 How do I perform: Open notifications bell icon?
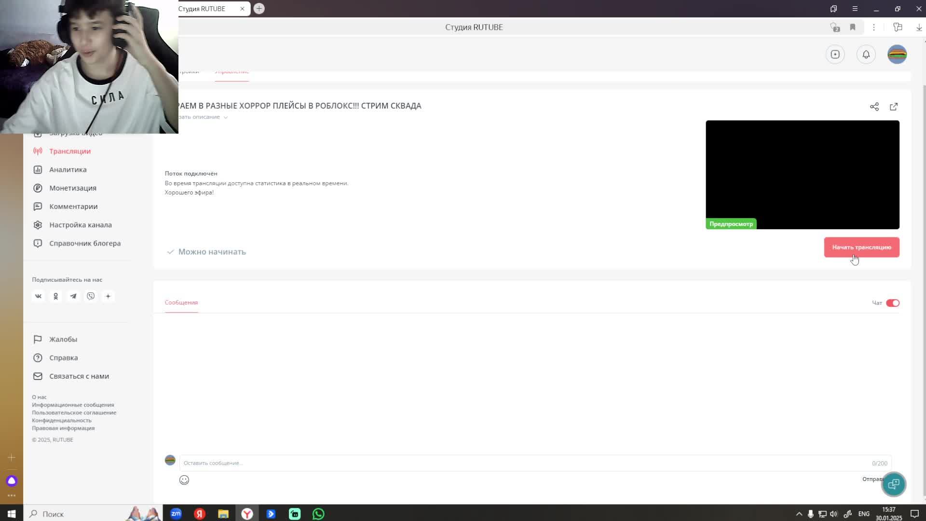pos(866,55)
